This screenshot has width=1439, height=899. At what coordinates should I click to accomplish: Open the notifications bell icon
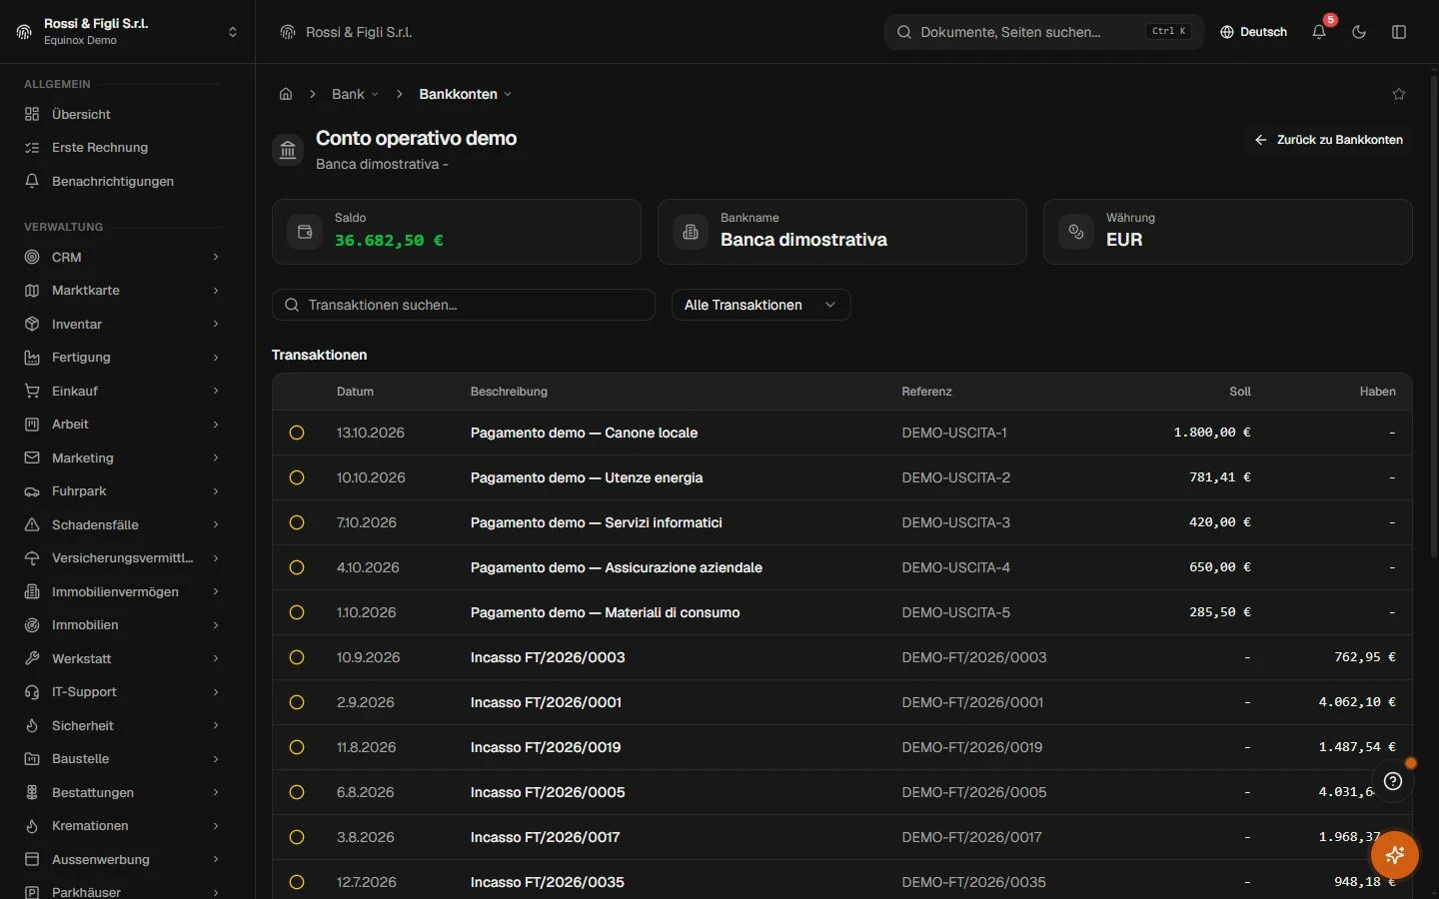tap(1319, 32)
